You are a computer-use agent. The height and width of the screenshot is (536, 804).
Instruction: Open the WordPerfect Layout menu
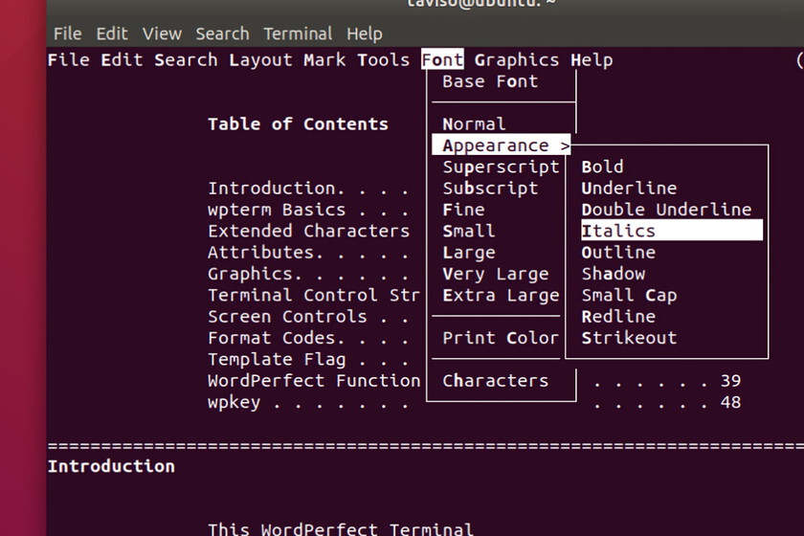[260, 60]
